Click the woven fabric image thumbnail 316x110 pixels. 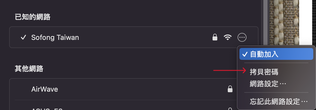(284, 22)
